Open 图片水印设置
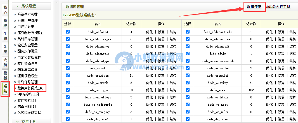 click(28, 51)
